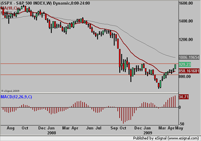Click the 1600.00 price axis label
This screenshot has height=141, width=201.
pyautogui.click(x=186, y=3)
